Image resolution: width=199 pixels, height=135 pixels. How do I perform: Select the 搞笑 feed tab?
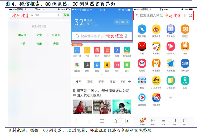click(113, 82)
